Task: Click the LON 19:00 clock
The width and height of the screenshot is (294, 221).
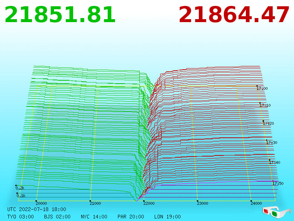Action: 168,217
